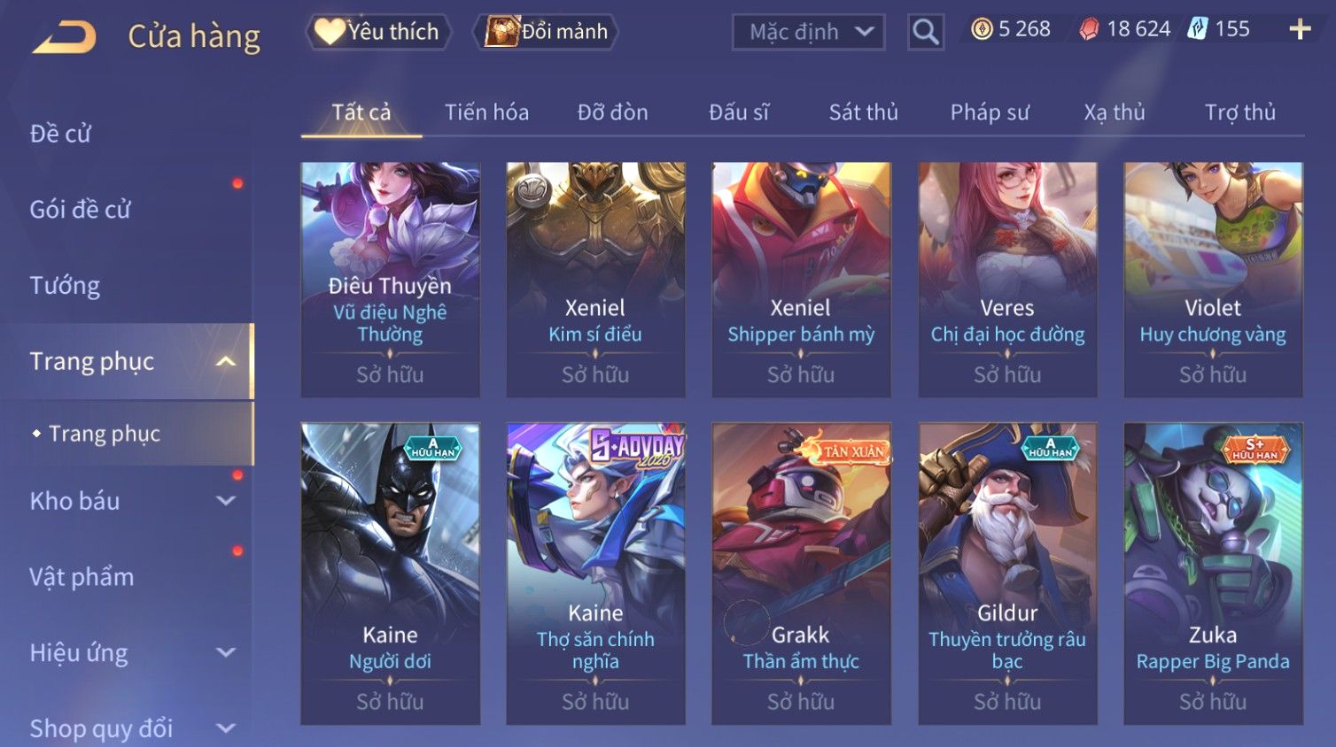Switch to the Pháp sư tab

coord(990,112)
